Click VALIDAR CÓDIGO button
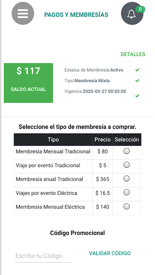 110,253
